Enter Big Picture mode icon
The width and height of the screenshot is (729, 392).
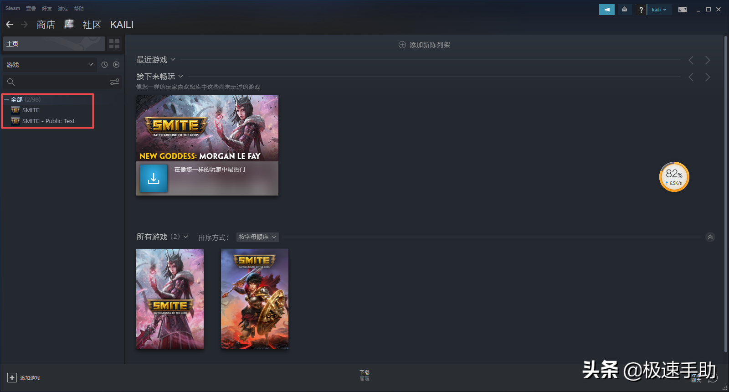pyautogui.click(x=682, y=10)
